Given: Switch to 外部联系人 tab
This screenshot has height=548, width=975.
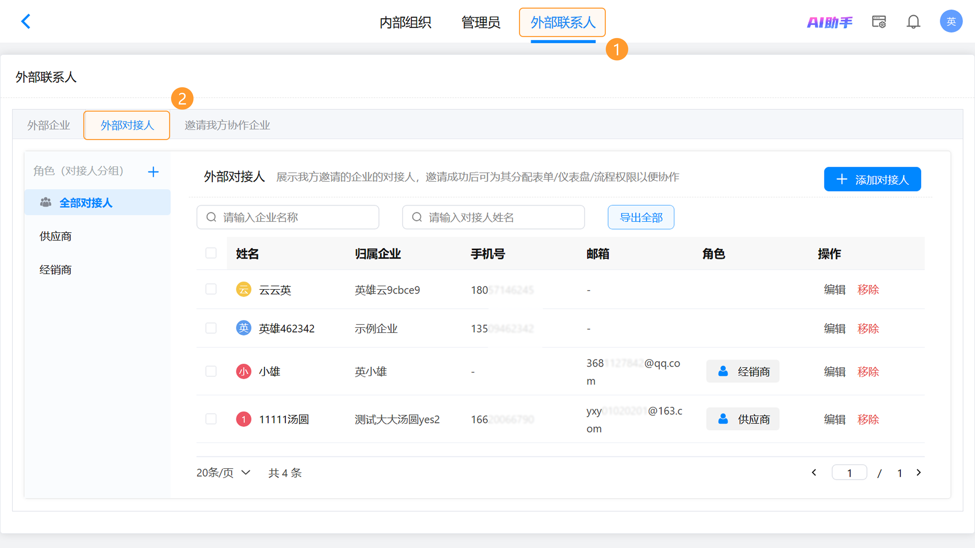Looking at the screenshot, I should pyautogui.click(x=563, y=22).
